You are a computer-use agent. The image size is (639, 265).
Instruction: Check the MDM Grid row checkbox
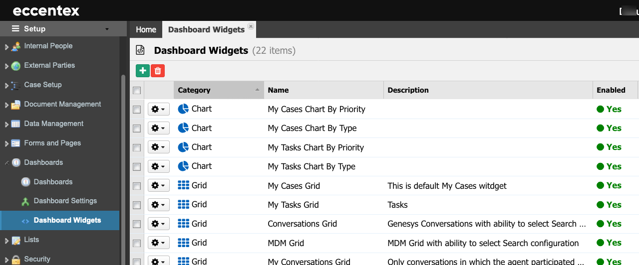click(x=137, y=243)
